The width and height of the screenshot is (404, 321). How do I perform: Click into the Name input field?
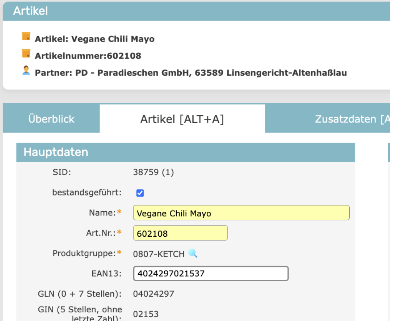241,213
